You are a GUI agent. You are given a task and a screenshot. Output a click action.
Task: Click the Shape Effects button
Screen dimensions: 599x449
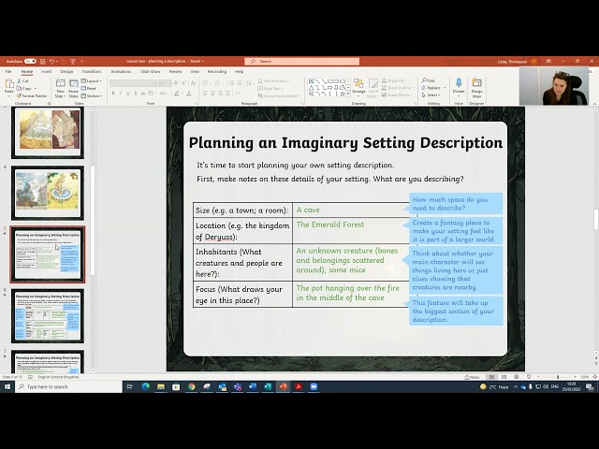click(396, 94)
